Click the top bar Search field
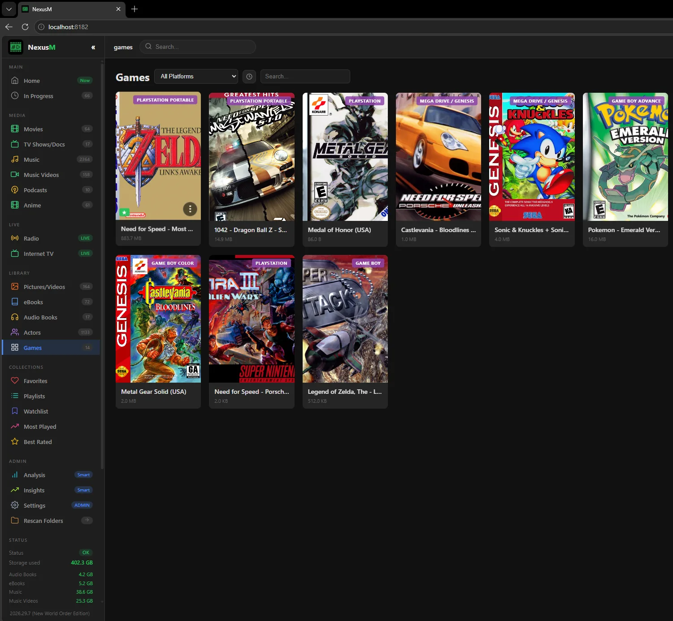Screen dimensions: 673x621 pos(198,47)
